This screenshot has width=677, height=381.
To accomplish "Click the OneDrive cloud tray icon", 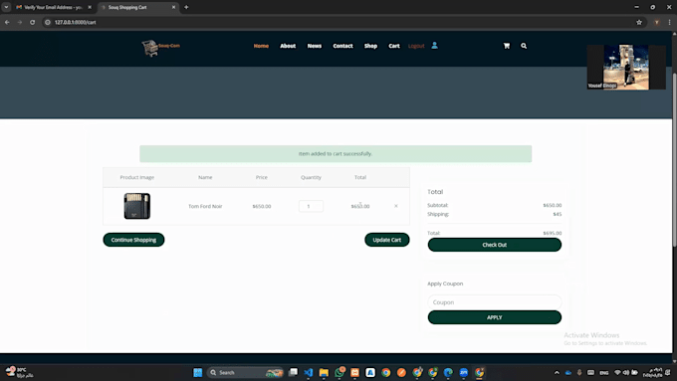I will click(568, 372).
